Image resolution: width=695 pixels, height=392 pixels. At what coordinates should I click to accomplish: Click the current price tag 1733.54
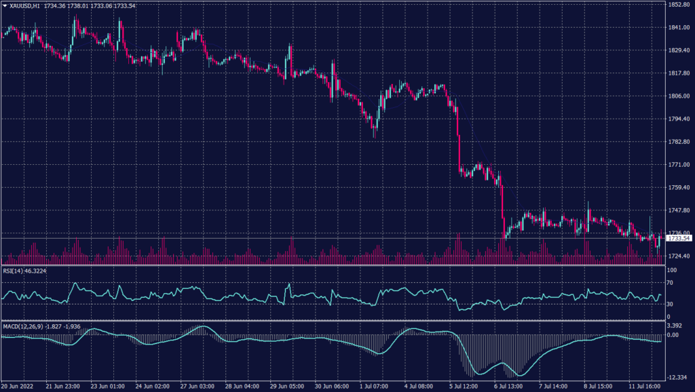click(x=679, y=238)
